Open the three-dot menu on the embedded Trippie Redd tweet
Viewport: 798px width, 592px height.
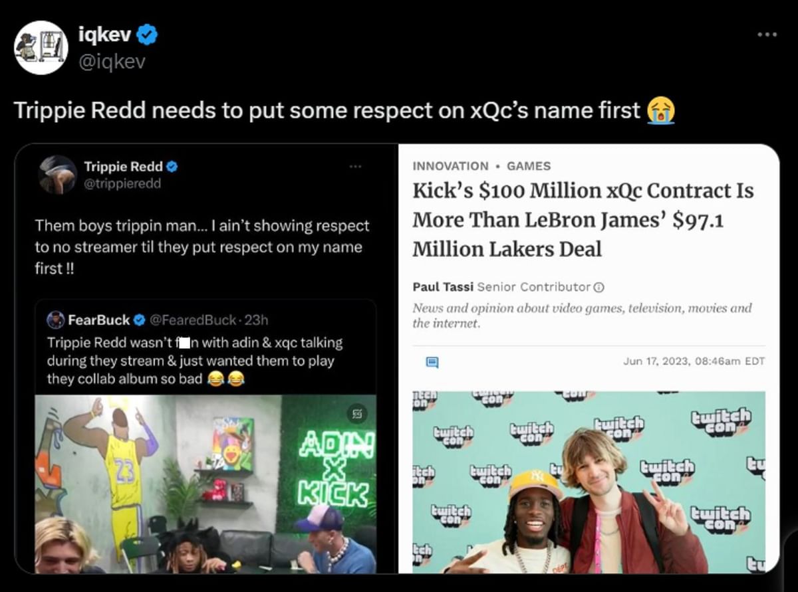point(356,167)
